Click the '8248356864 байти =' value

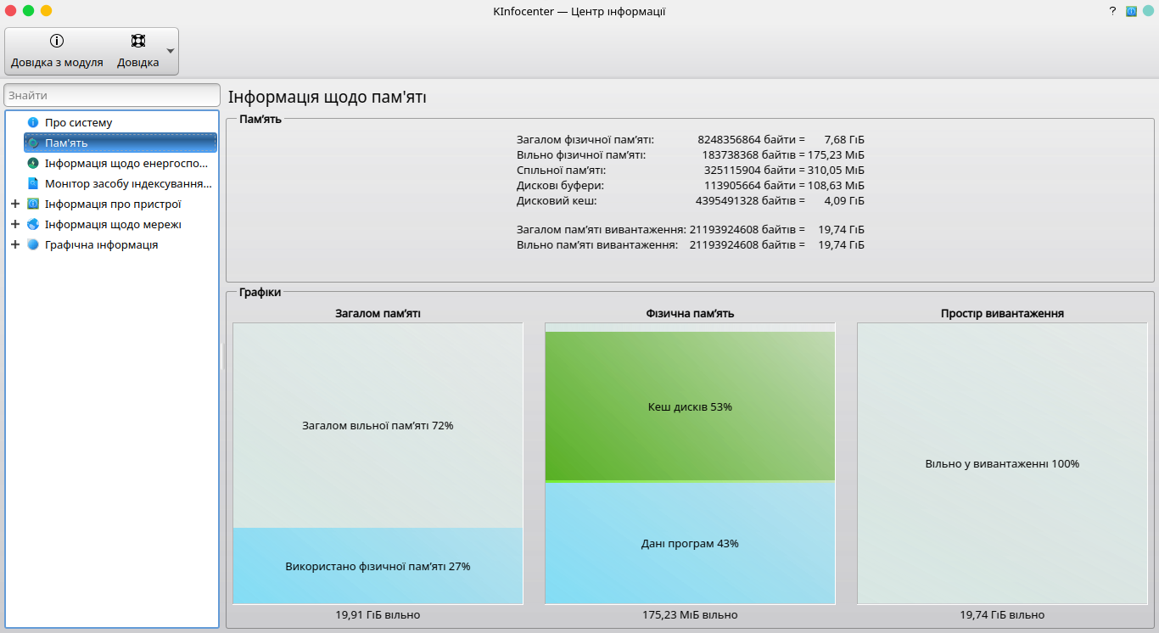751,139
